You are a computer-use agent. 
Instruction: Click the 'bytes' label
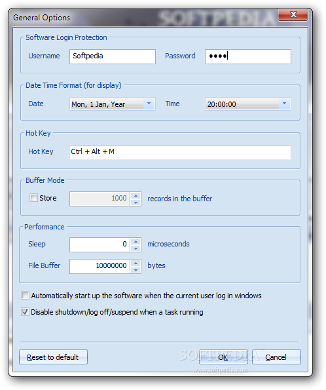[156, 265]
